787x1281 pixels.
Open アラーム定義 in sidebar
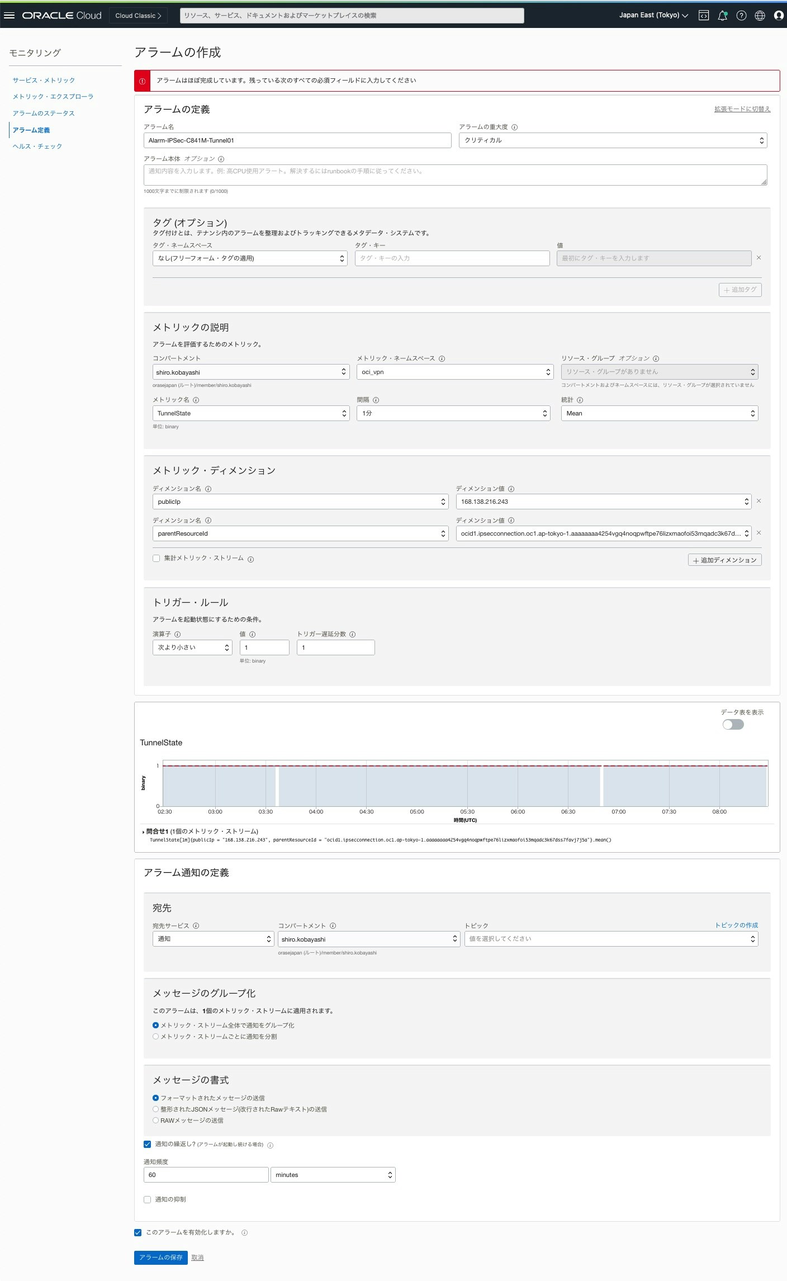pos(31,130)
